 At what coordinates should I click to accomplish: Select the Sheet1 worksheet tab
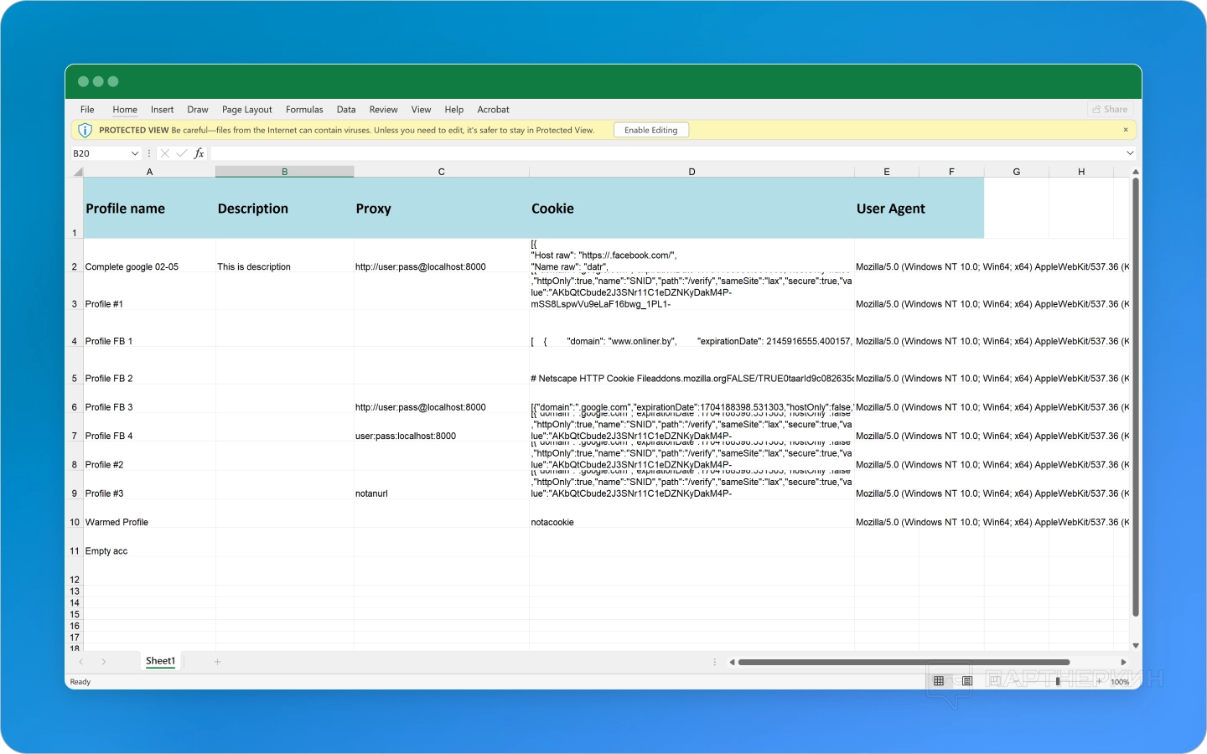tap(160, 661)
